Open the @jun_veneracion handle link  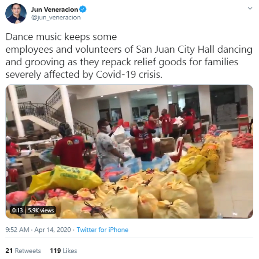(x=56, y=17)
